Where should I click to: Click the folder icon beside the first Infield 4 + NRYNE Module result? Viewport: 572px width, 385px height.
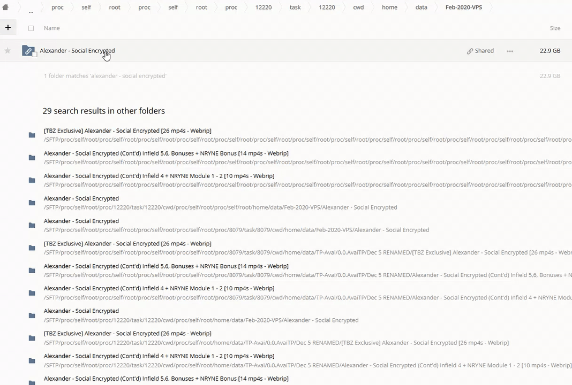click(x=32, y=180)
